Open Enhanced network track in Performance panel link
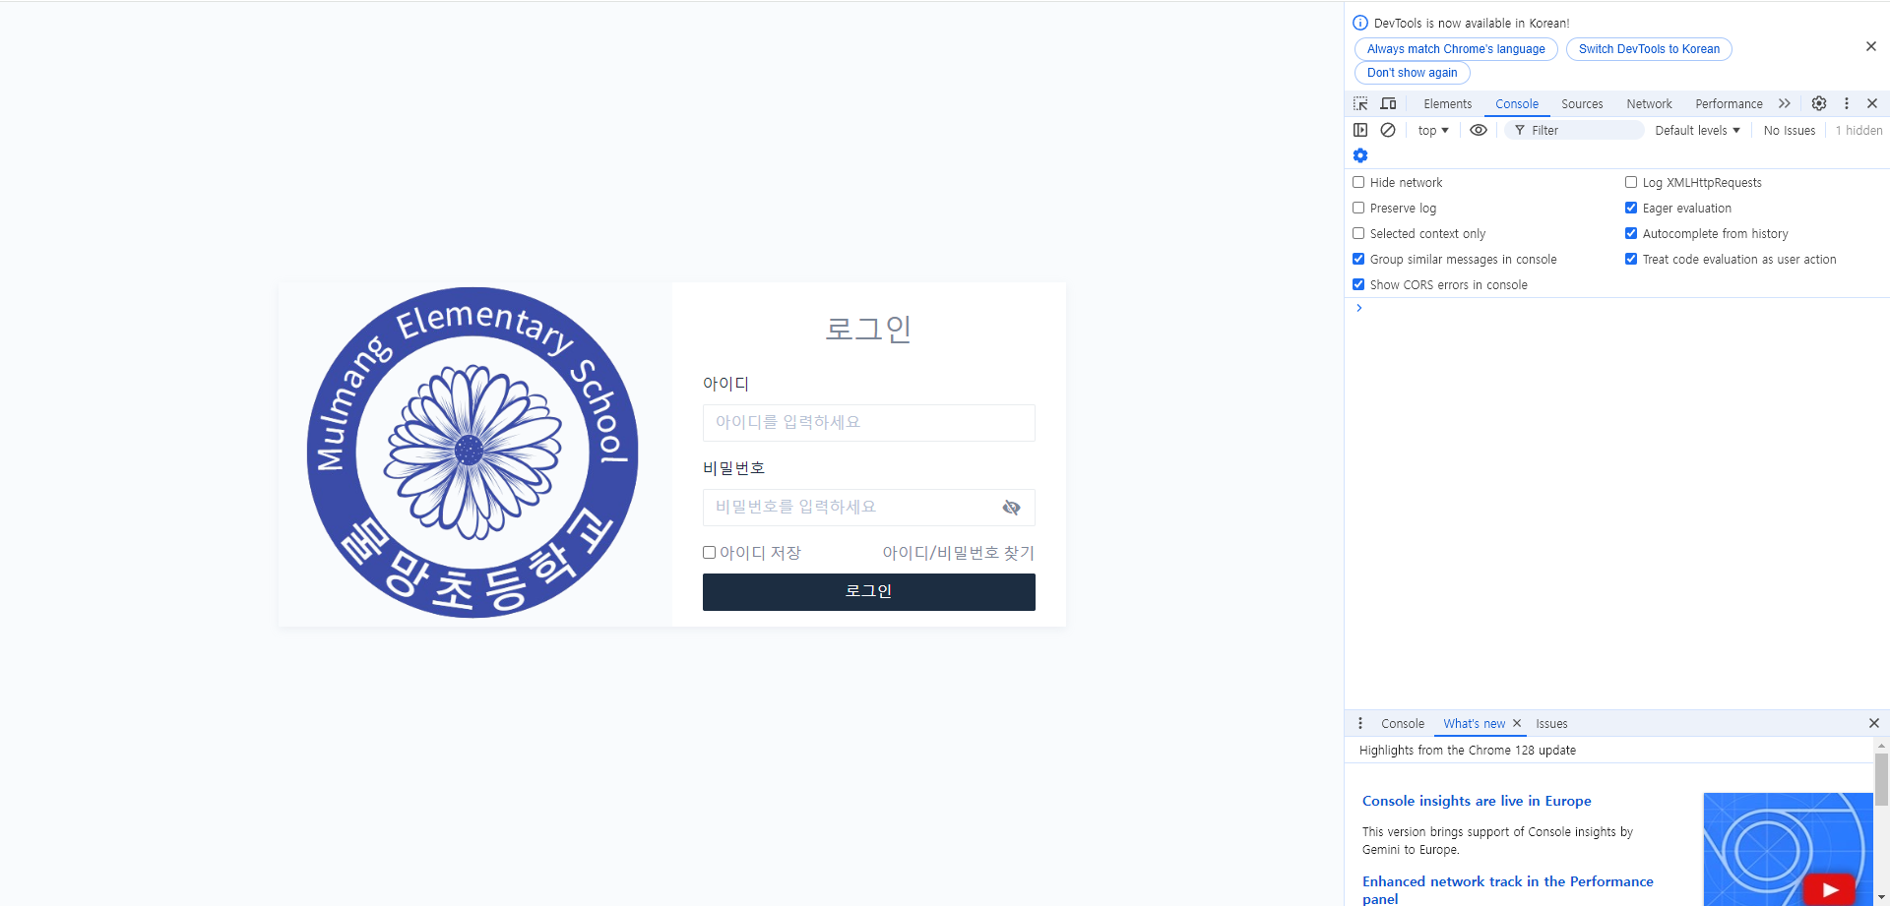This screenshot has height=906, width=1890. (1507, 889)
